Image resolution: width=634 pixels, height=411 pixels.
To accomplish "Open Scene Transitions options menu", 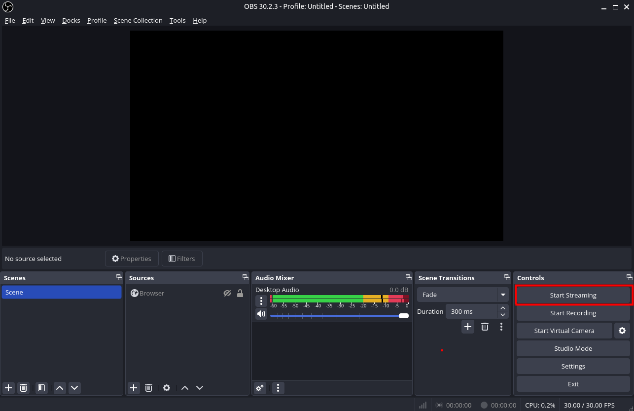I will [501, 326].
